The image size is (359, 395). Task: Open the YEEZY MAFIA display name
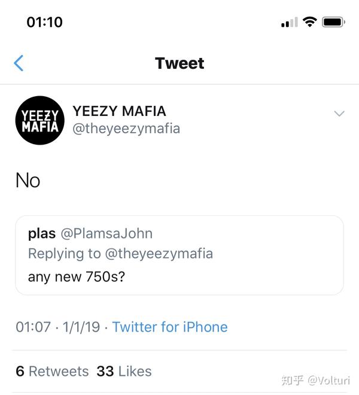(x=119, y=111)
